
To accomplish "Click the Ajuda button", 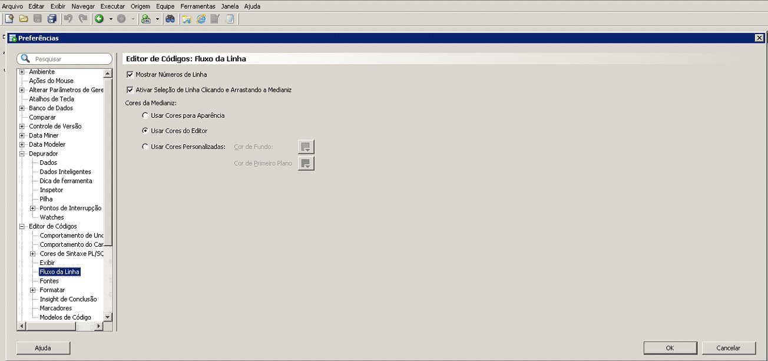I will click(43, 348).
